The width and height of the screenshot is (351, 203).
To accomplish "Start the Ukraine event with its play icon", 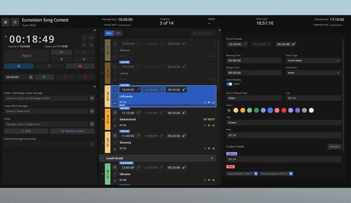I will point(209,180).
